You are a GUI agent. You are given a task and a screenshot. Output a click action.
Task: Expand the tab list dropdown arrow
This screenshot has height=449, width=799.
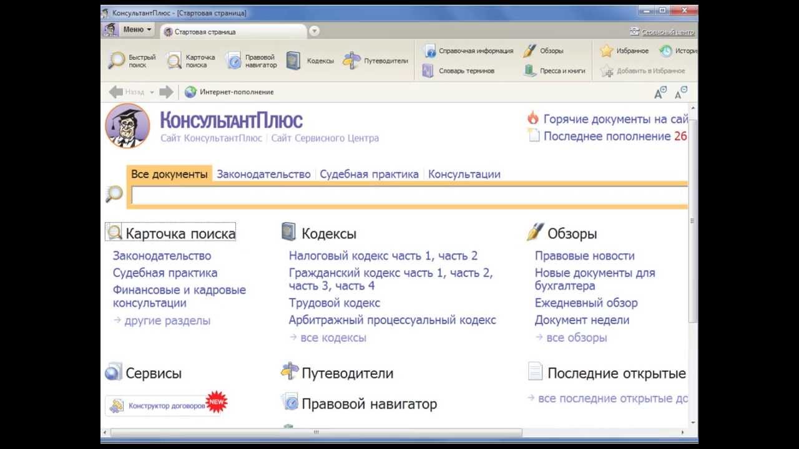(x=314, y=31)
